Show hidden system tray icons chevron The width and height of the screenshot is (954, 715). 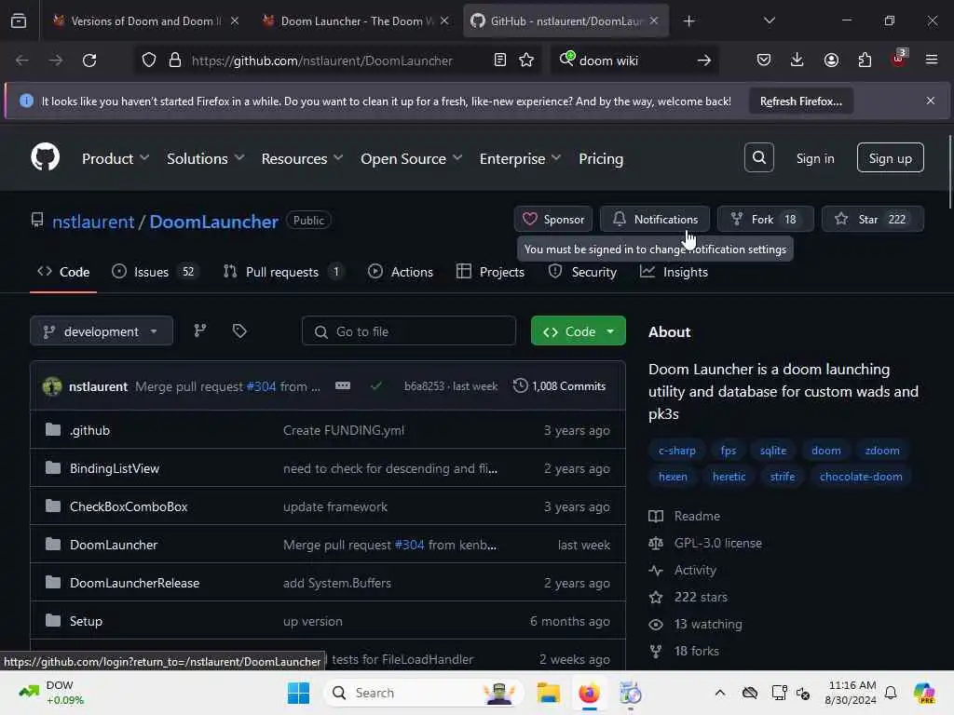point(720,693)
